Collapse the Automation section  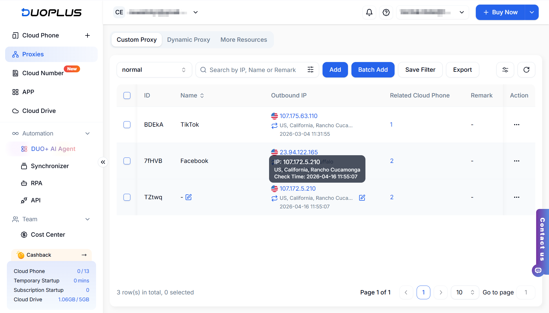[87, 133]
